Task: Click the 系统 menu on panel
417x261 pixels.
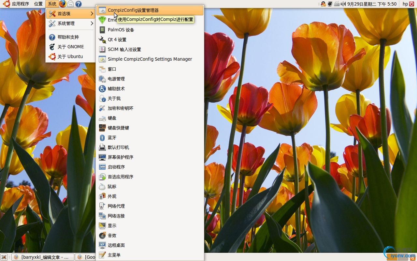Action: pyautogui.click(x=52, y=4)
